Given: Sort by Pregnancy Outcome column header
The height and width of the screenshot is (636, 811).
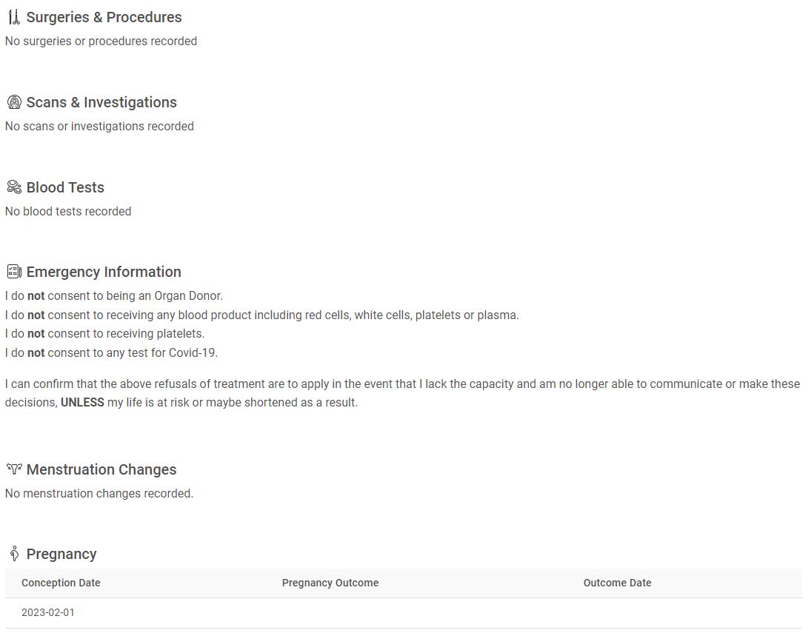Looking at the screenshot, I should coord(330,583).
